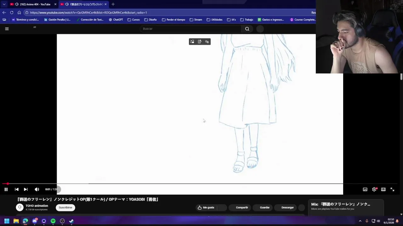
Task: Click the page vertical scrollbar thumb
Action: [401, 77]
